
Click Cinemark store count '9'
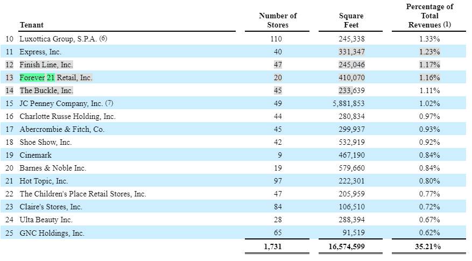[x=280, y=156]
